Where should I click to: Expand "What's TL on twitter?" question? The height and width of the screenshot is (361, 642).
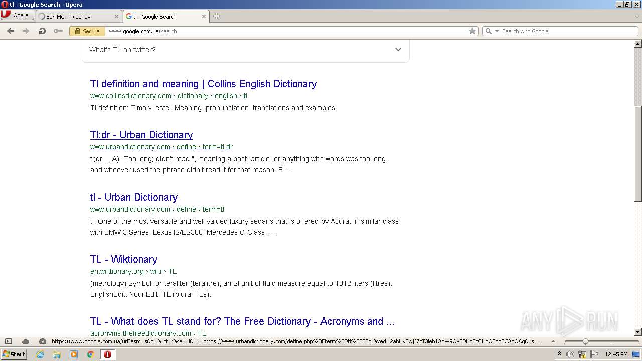(246, 50)
